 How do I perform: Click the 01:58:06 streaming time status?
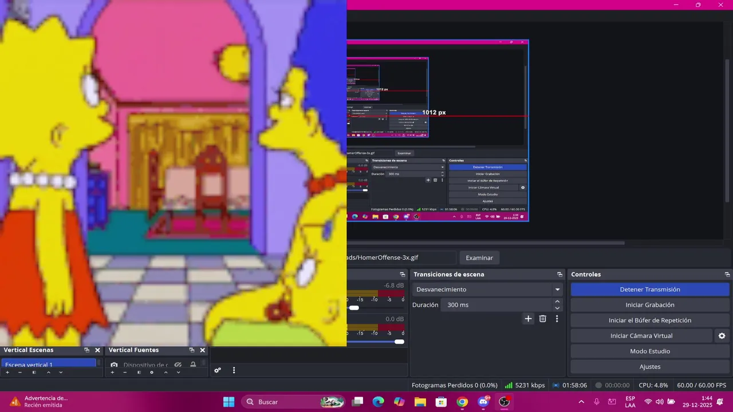tap(569, 385)
